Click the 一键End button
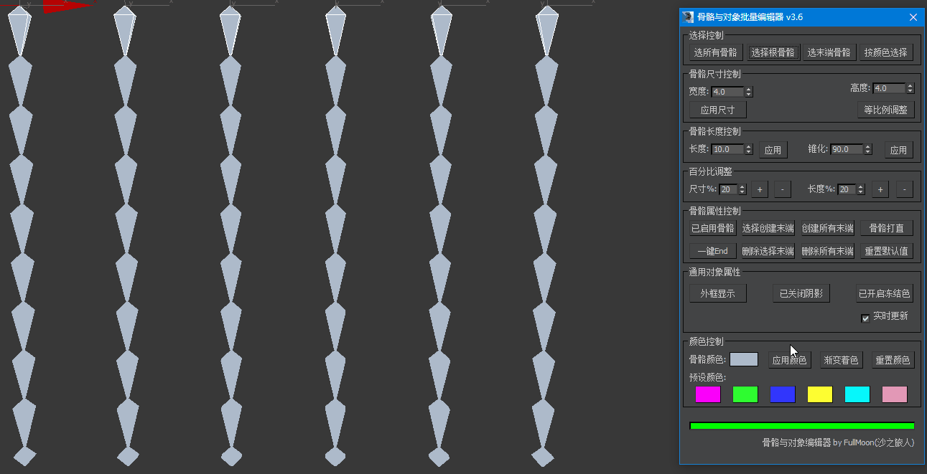This screenshot has width=927, height=474. (712, 251)
